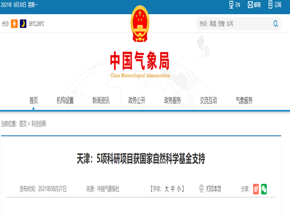This screenshot has width=290, height=217.
Task: Open the 政务服务 navigation tab
Action: coord(172,100)
